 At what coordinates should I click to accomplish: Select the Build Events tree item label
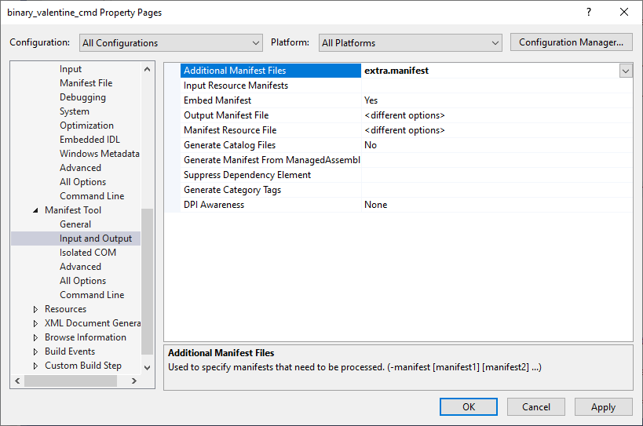pos(70,351)
